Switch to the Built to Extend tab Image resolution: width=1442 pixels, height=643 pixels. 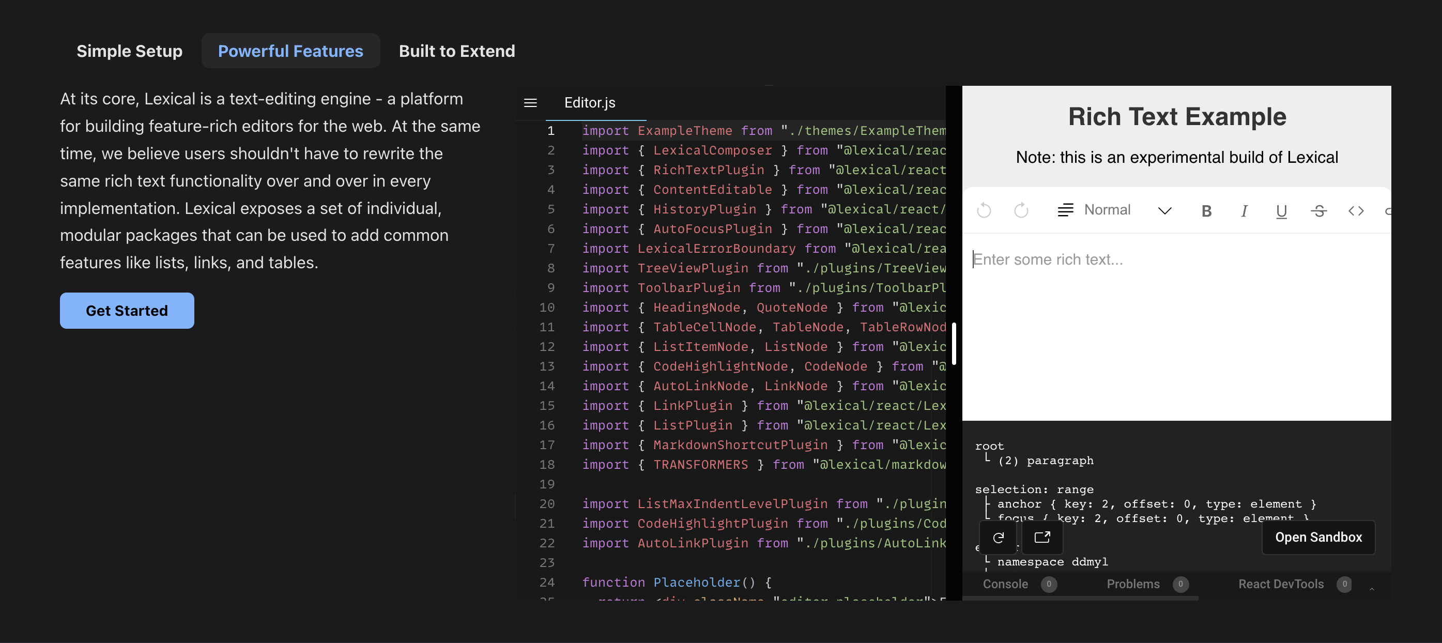coord(457,50)
